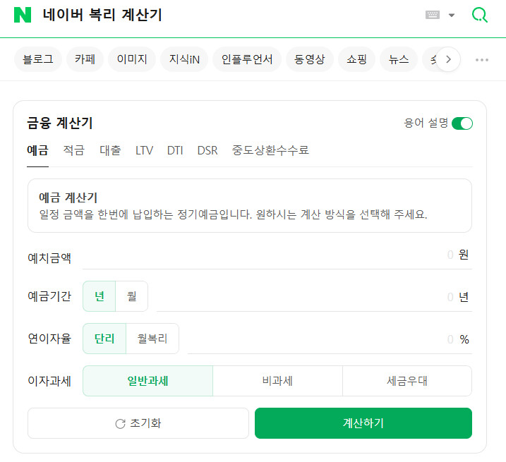Image resolution: width=506 pixels, height=462 pixels.
Task: Open the three-dots more options menu
Action: [482, 60]
